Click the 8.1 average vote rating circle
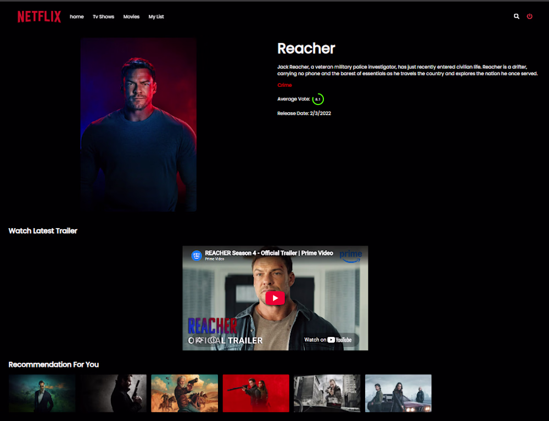 pyautogui.click(x=318, y=99)
